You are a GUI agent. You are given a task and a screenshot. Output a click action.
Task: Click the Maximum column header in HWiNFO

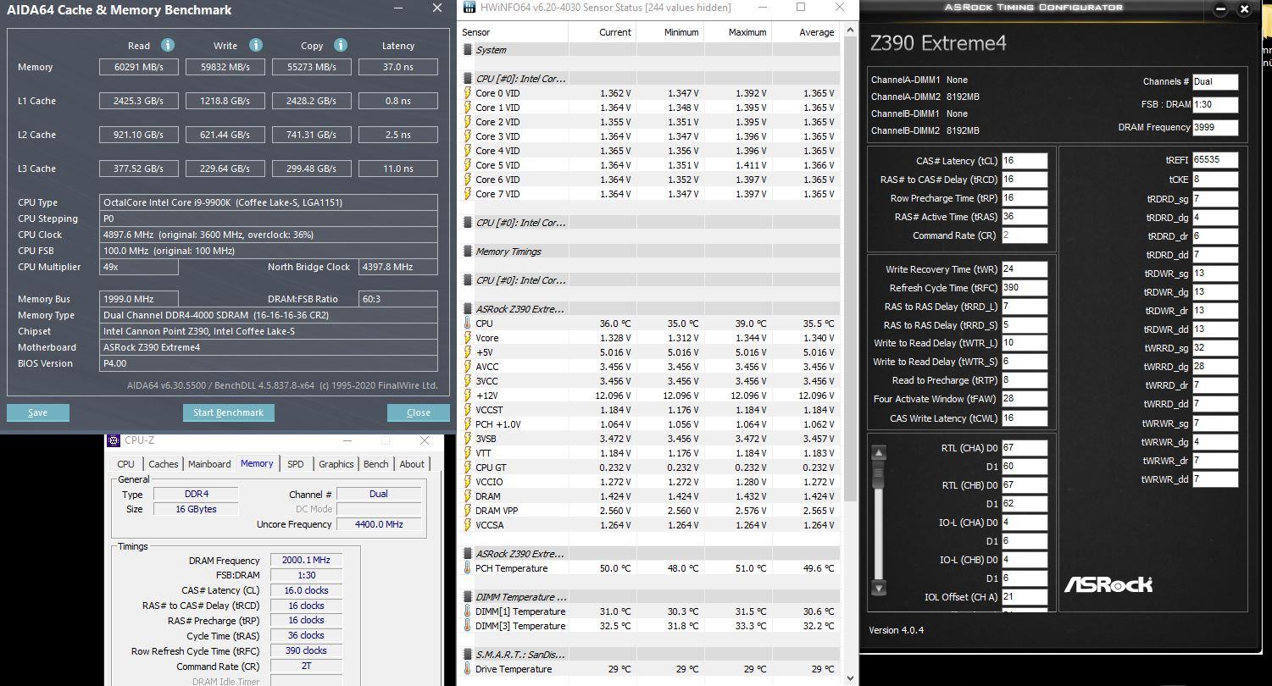tap(736, 32)
